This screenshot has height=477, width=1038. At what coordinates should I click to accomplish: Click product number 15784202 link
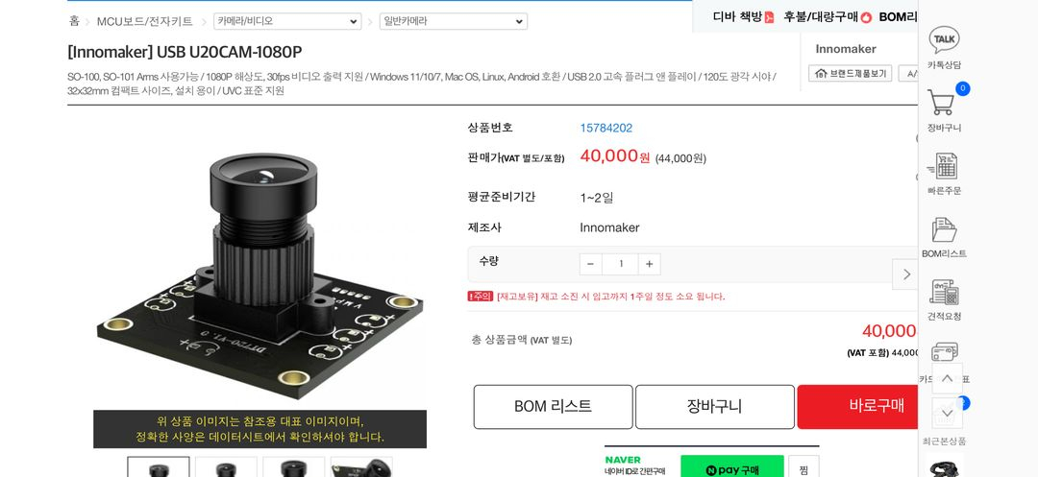click(605, 129)
